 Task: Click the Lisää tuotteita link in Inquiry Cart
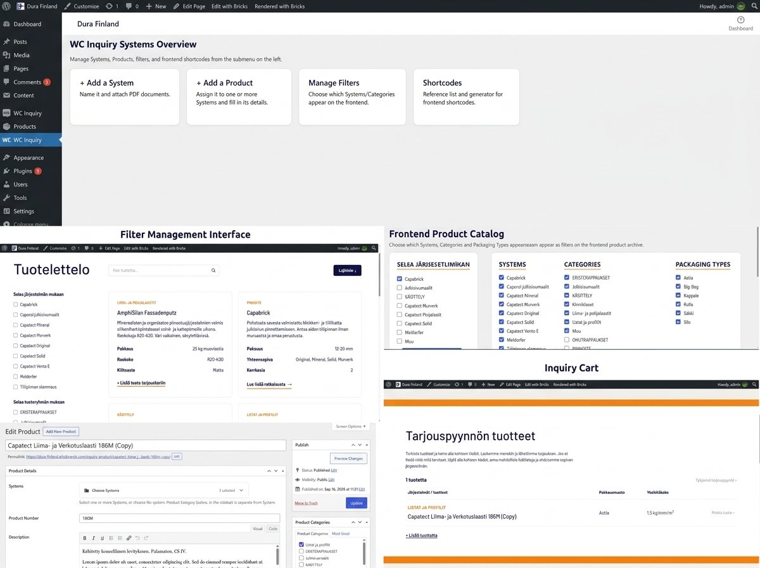[421, 536]
